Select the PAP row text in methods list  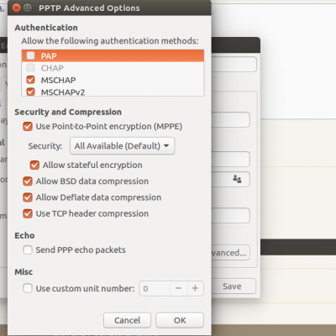49,56
